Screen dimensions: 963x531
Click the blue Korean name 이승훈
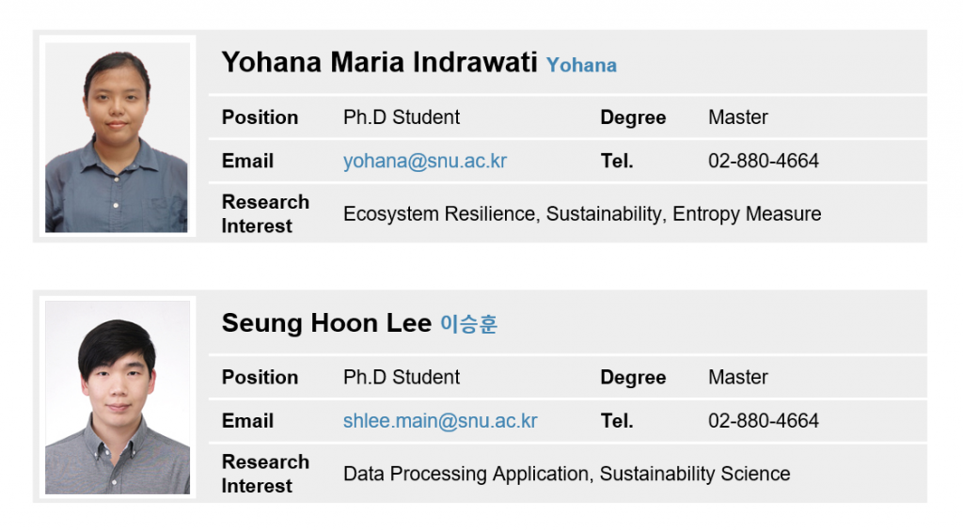coord(468,325)
